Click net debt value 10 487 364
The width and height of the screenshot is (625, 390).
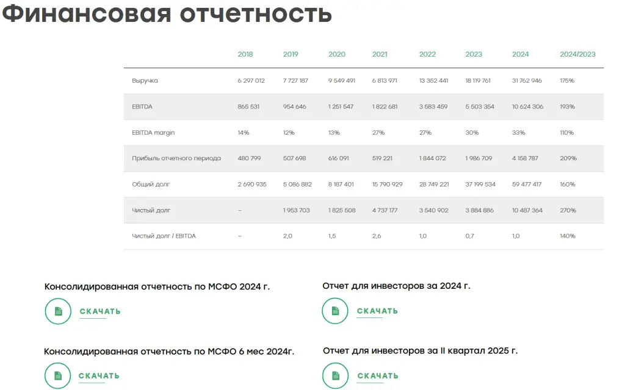[x=527, y=210]
